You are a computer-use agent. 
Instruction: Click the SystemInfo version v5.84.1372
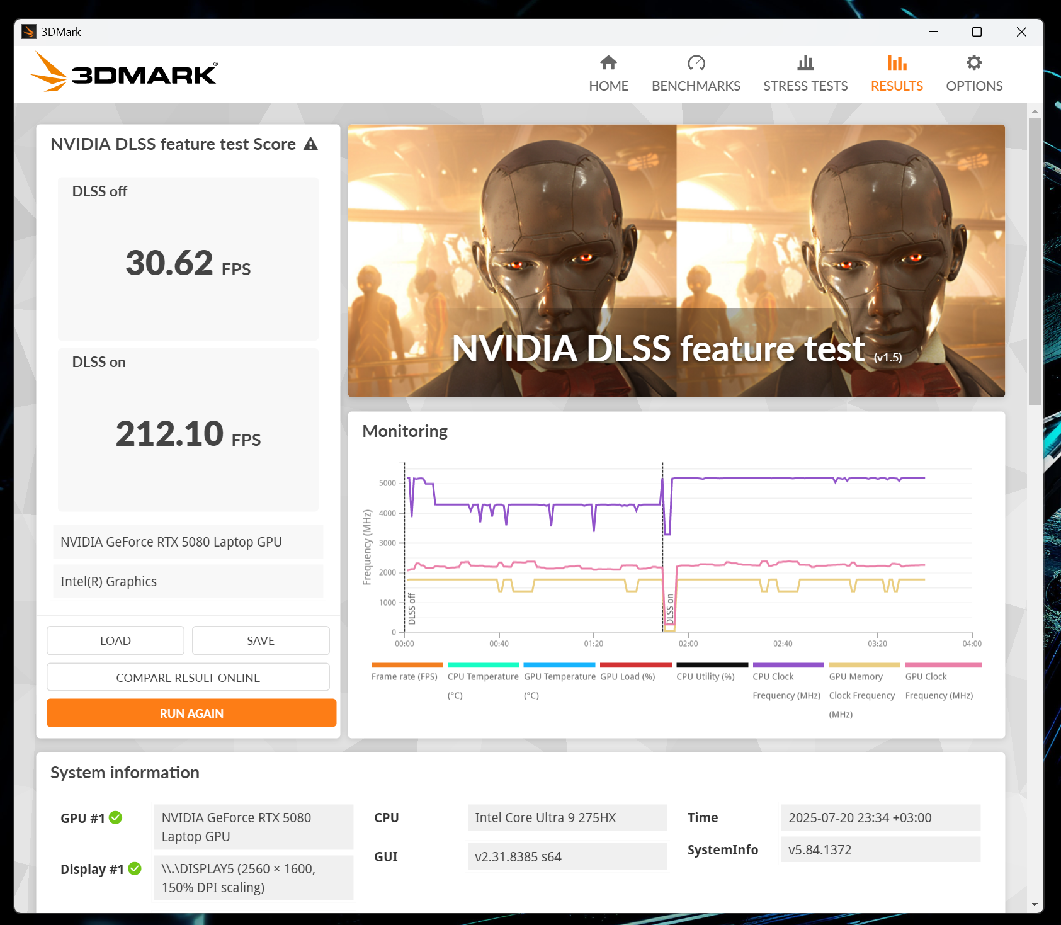point(880,849)
